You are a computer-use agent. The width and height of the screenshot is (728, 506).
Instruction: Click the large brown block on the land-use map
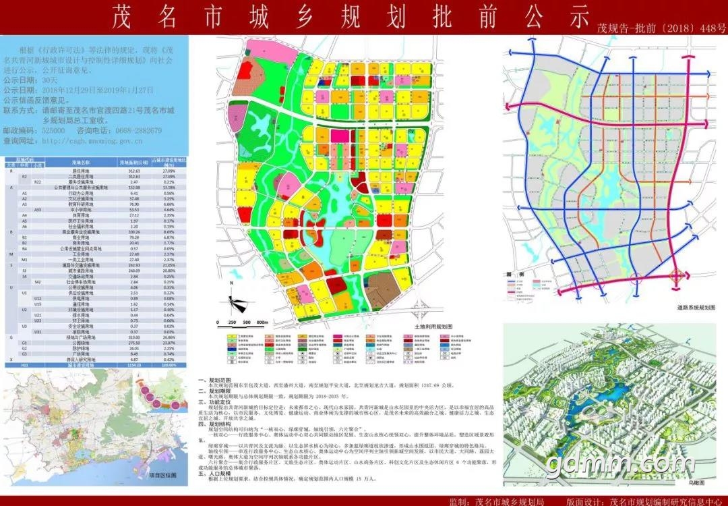(x=383, y=289)
